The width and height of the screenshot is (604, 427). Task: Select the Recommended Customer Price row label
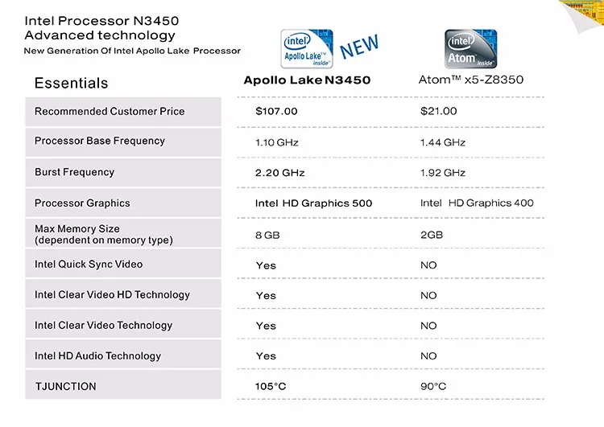(123, 112)
